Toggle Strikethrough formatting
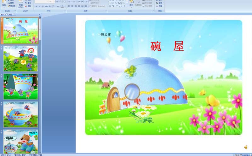 46,6
